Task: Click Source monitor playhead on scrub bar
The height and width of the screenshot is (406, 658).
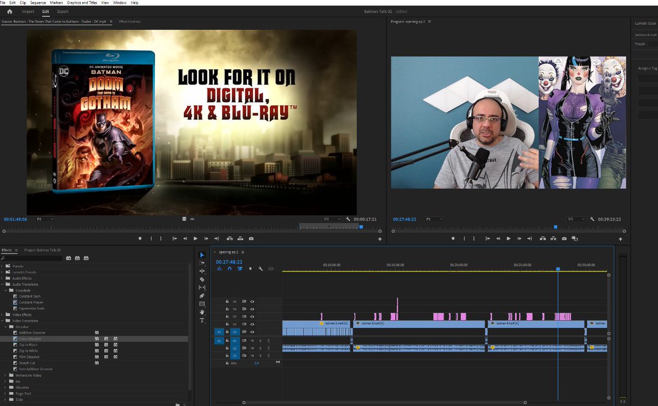Action: click(361, 227)
